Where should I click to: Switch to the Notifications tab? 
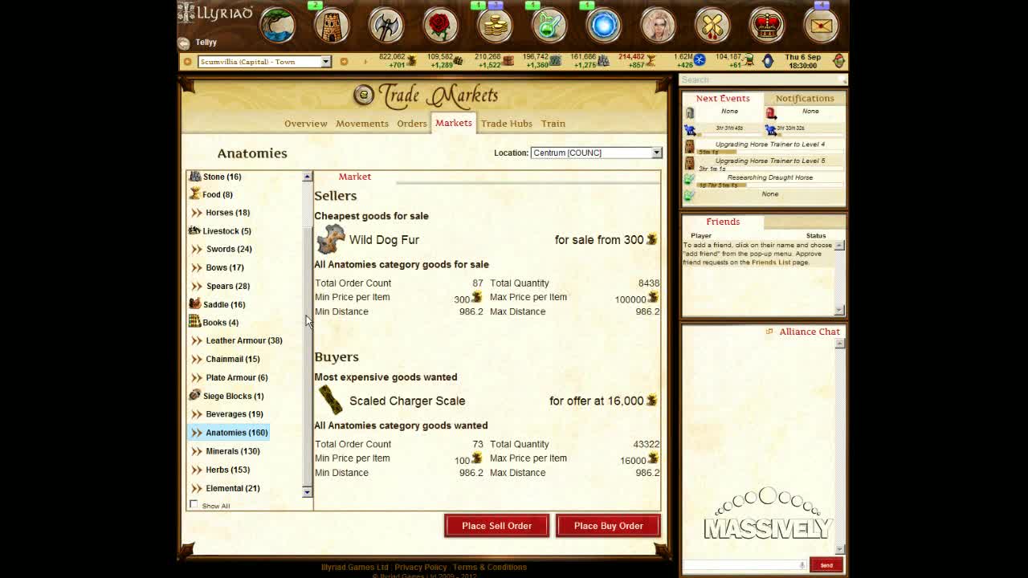pyautogui.click(x=804, y=99)
